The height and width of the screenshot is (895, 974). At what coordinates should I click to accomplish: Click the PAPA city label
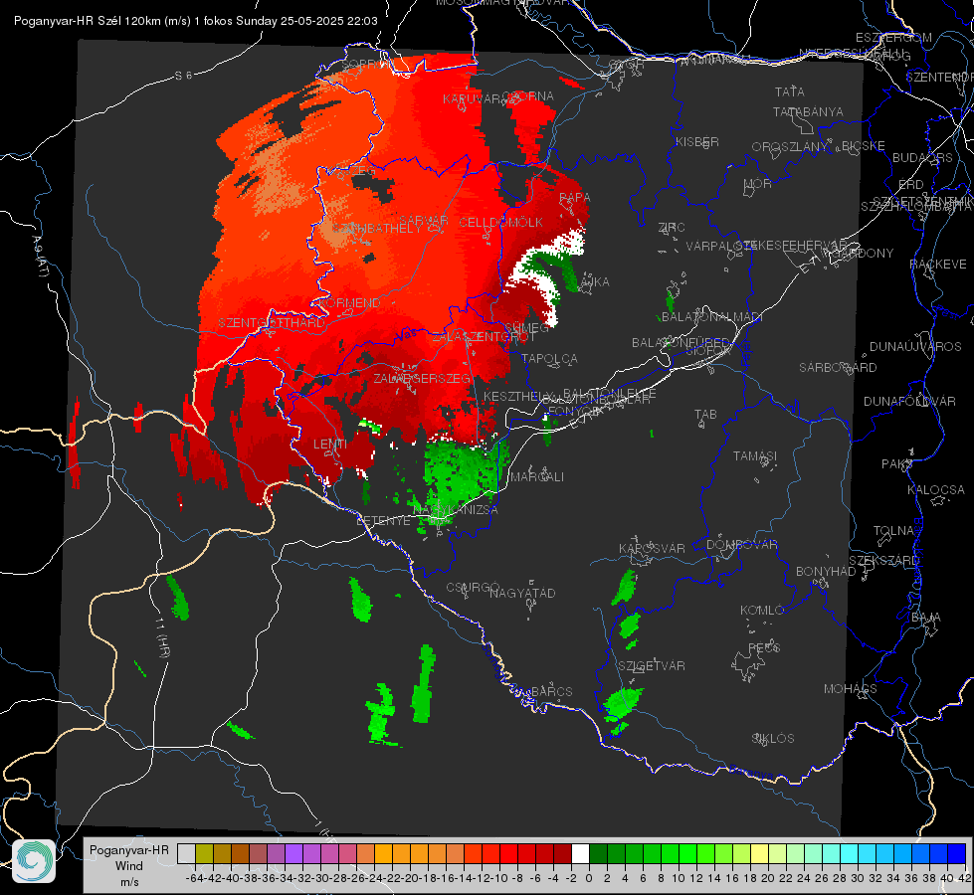click(575, 197)
